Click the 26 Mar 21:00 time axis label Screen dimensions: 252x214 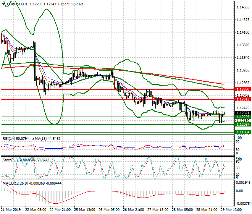(134, 210)
